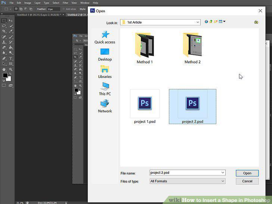Choose Subtract from selection mode

coord(26,9)
